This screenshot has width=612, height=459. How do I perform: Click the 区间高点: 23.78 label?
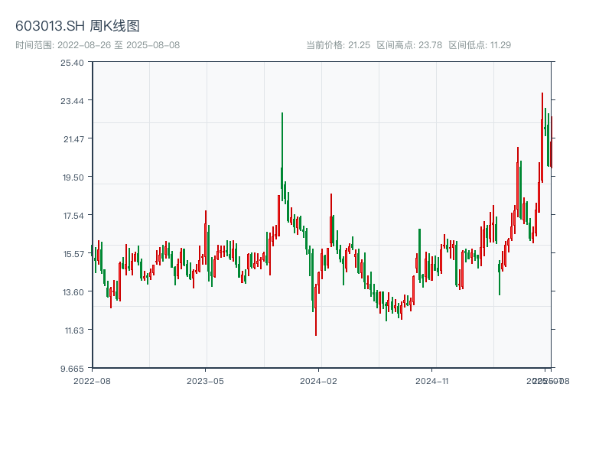(409, 45)
